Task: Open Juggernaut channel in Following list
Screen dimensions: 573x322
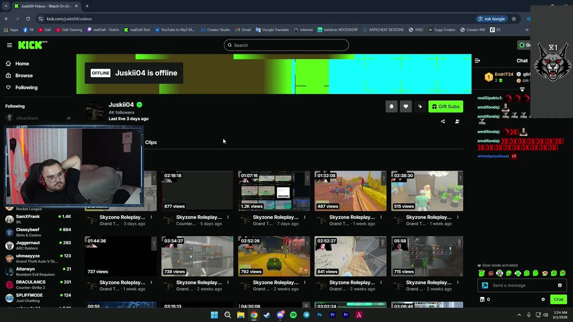Action: pyautogui.click(x=38, y=245)
